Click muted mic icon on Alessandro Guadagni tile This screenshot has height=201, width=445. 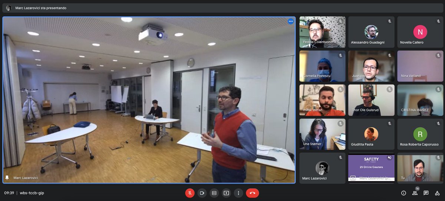(x=389, y=22)
